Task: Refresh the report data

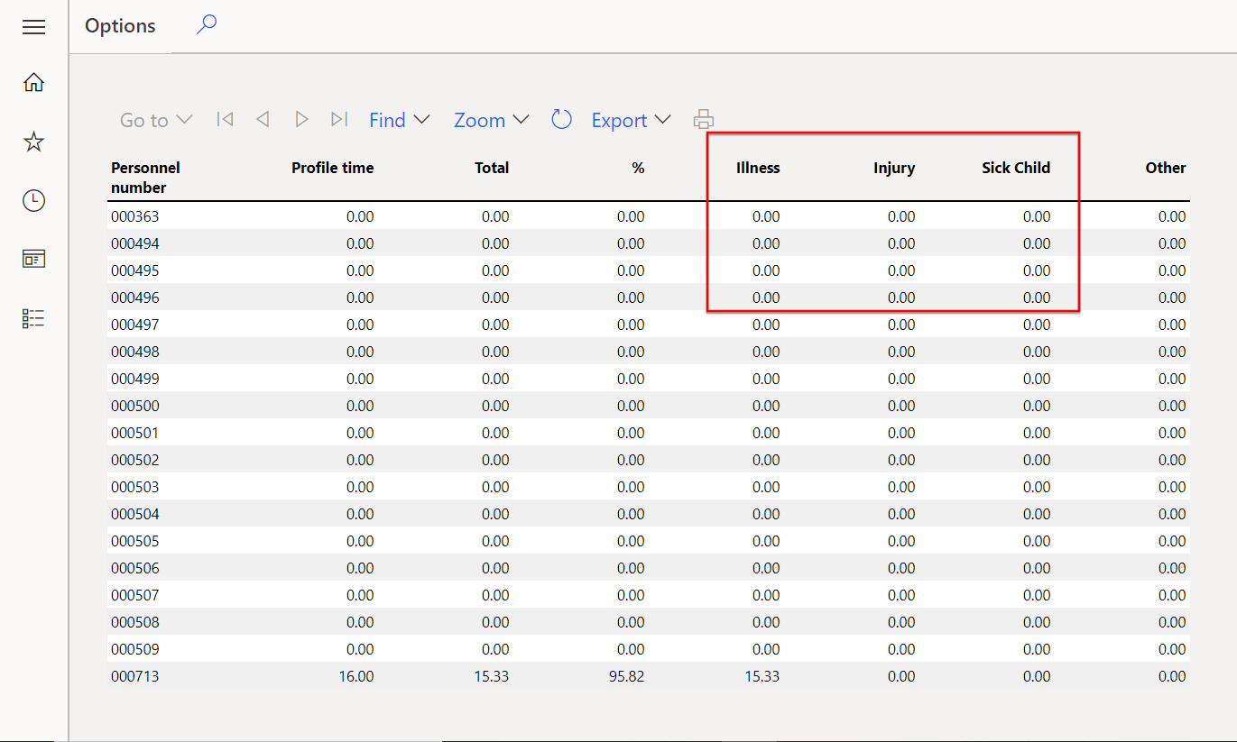Action: coord(561,119)
